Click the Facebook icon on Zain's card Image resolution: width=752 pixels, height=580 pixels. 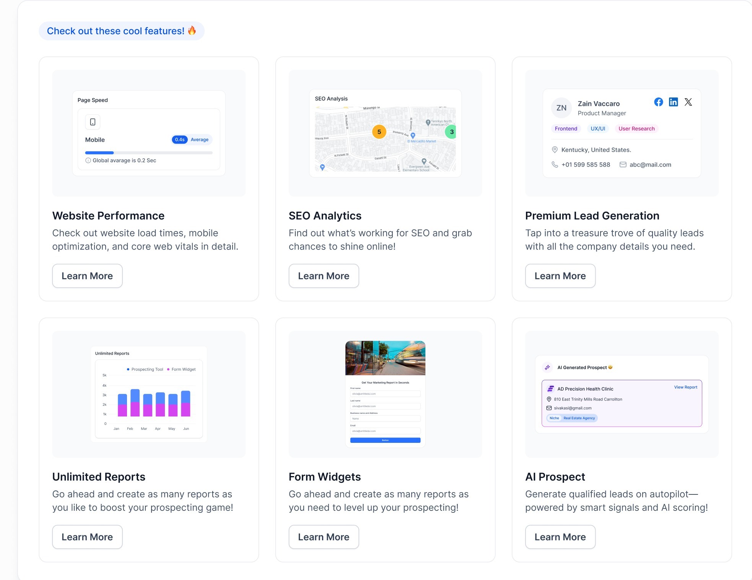(x=658, y=102)
